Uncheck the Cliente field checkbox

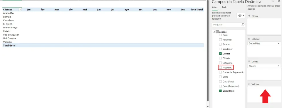(x=221, y=54)
